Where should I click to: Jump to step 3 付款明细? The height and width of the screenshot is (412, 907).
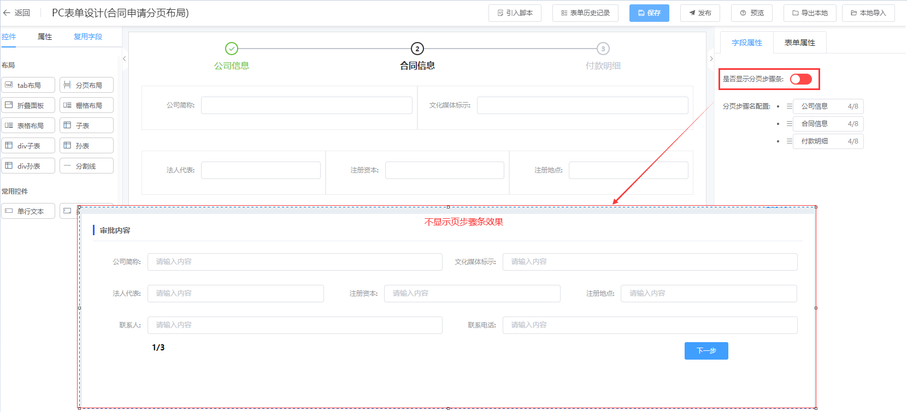603,56
